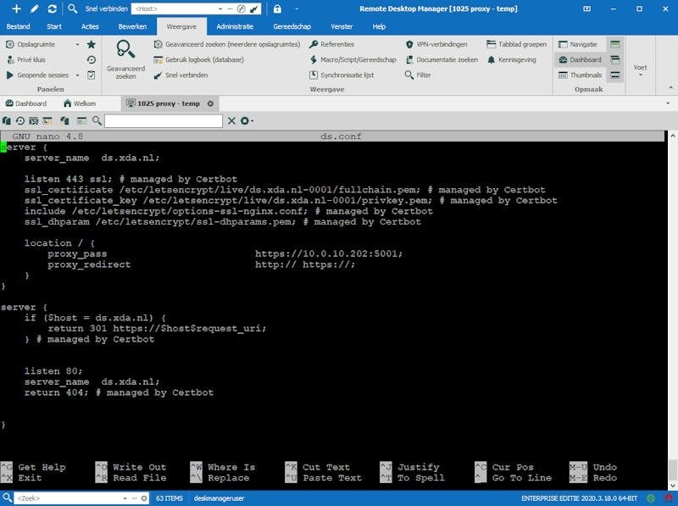Click the layout icon beside Thumbnails
This screenshot has width=678, height=506.
pyautogui.click(x=615, y=75)
